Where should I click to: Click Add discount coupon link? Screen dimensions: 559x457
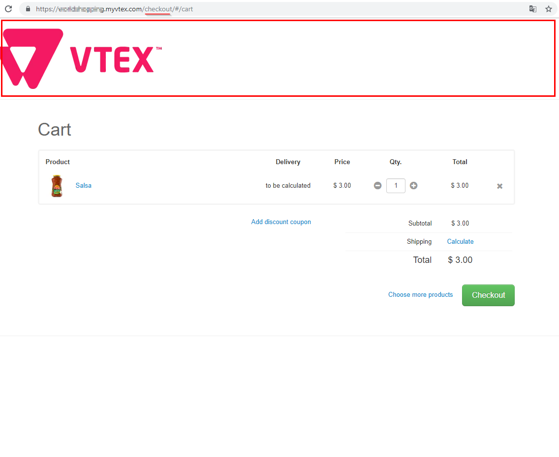281,222
